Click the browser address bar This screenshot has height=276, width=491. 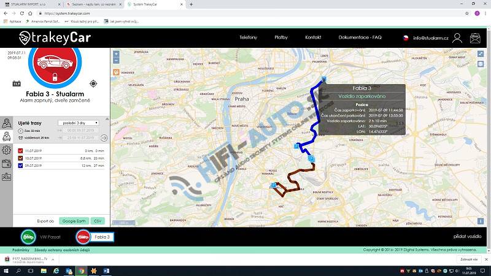(250, 13)
